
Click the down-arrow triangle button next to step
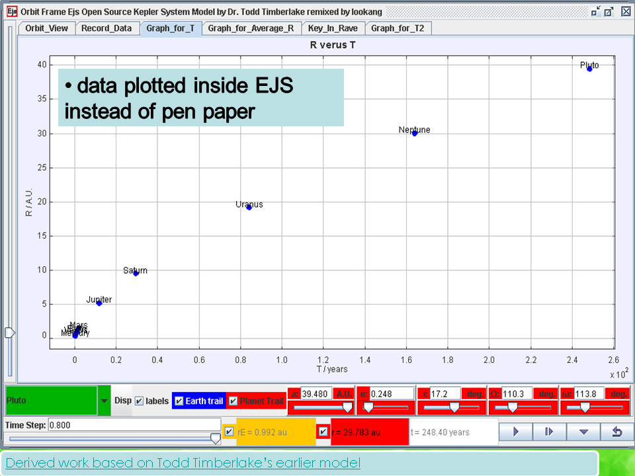coord(583,432)
